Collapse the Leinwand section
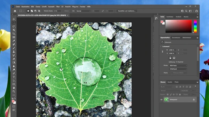 coord(161,46)
